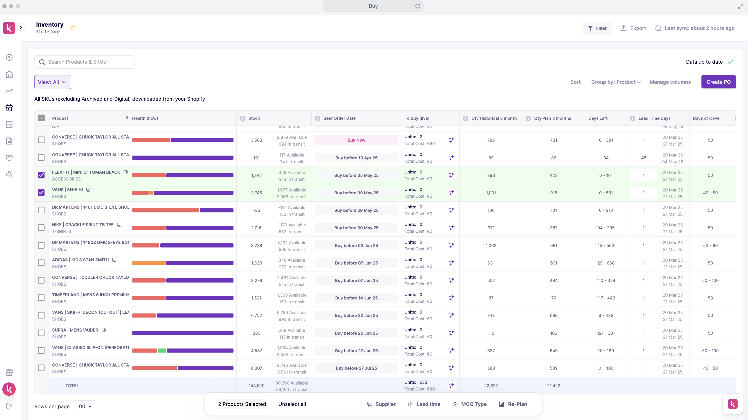Click the help question mark sidebar icon

coord(9,57)
